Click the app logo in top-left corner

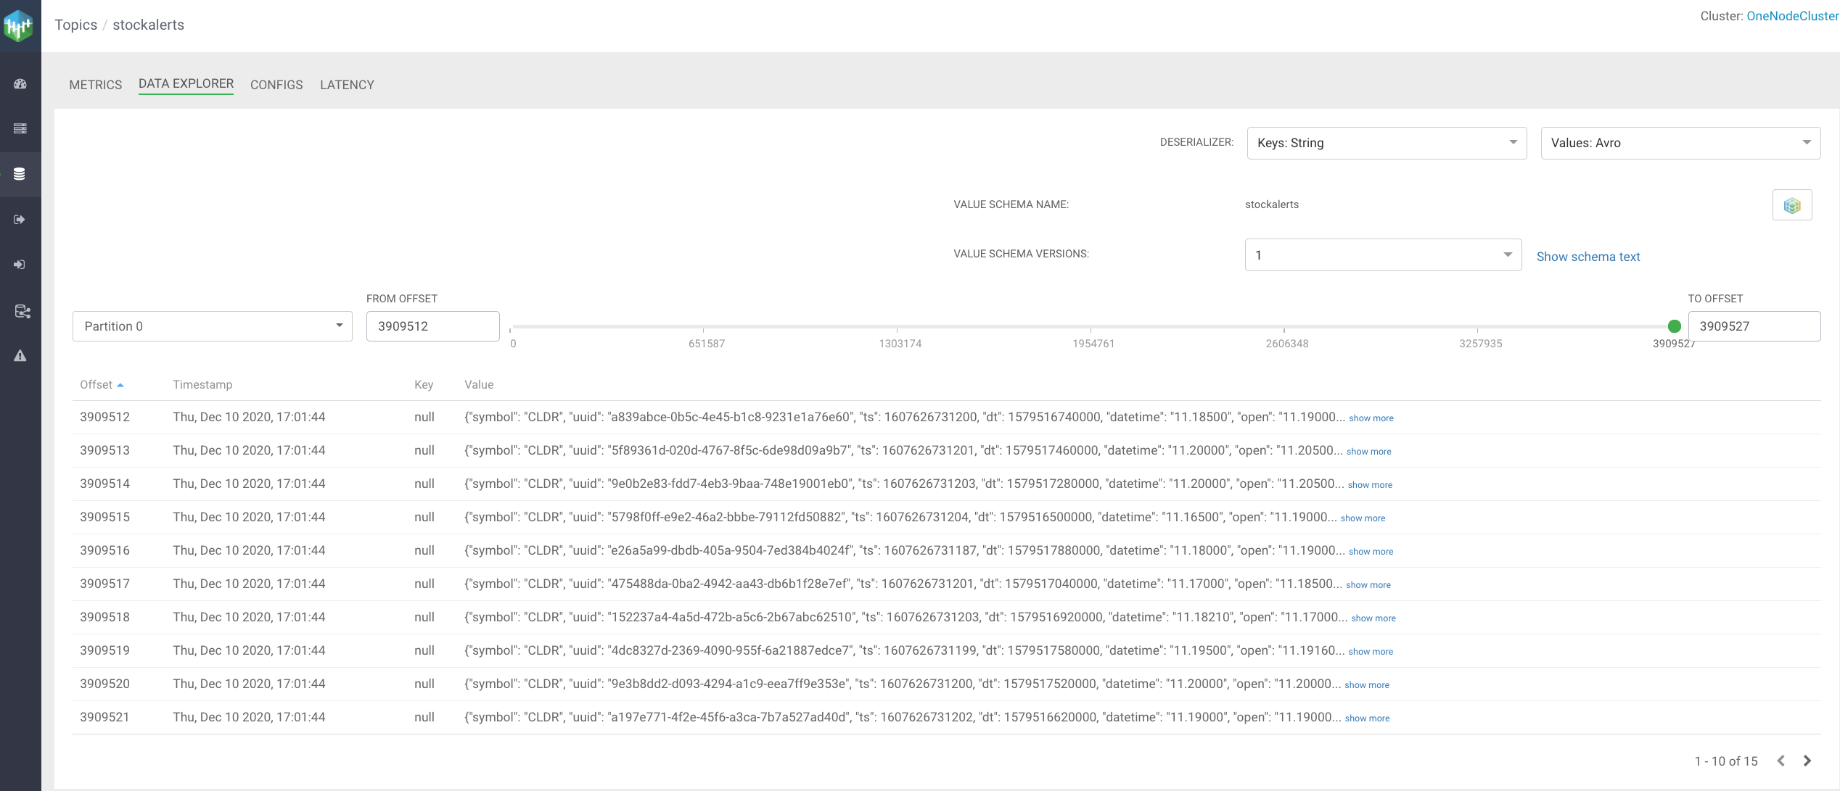tap(19, 26)
